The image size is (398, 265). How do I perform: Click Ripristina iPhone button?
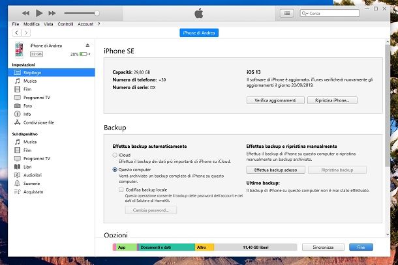click(x=332, y=100)
